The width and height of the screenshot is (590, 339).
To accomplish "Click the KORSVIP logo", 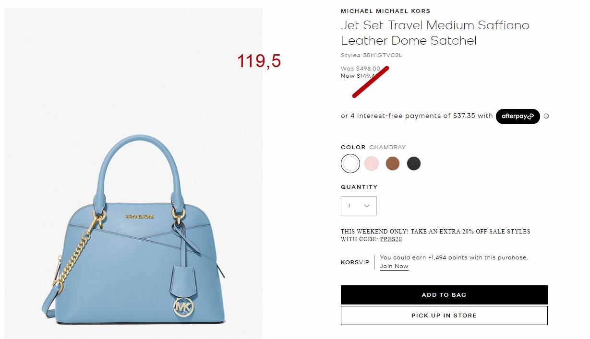I will [355, 262].
